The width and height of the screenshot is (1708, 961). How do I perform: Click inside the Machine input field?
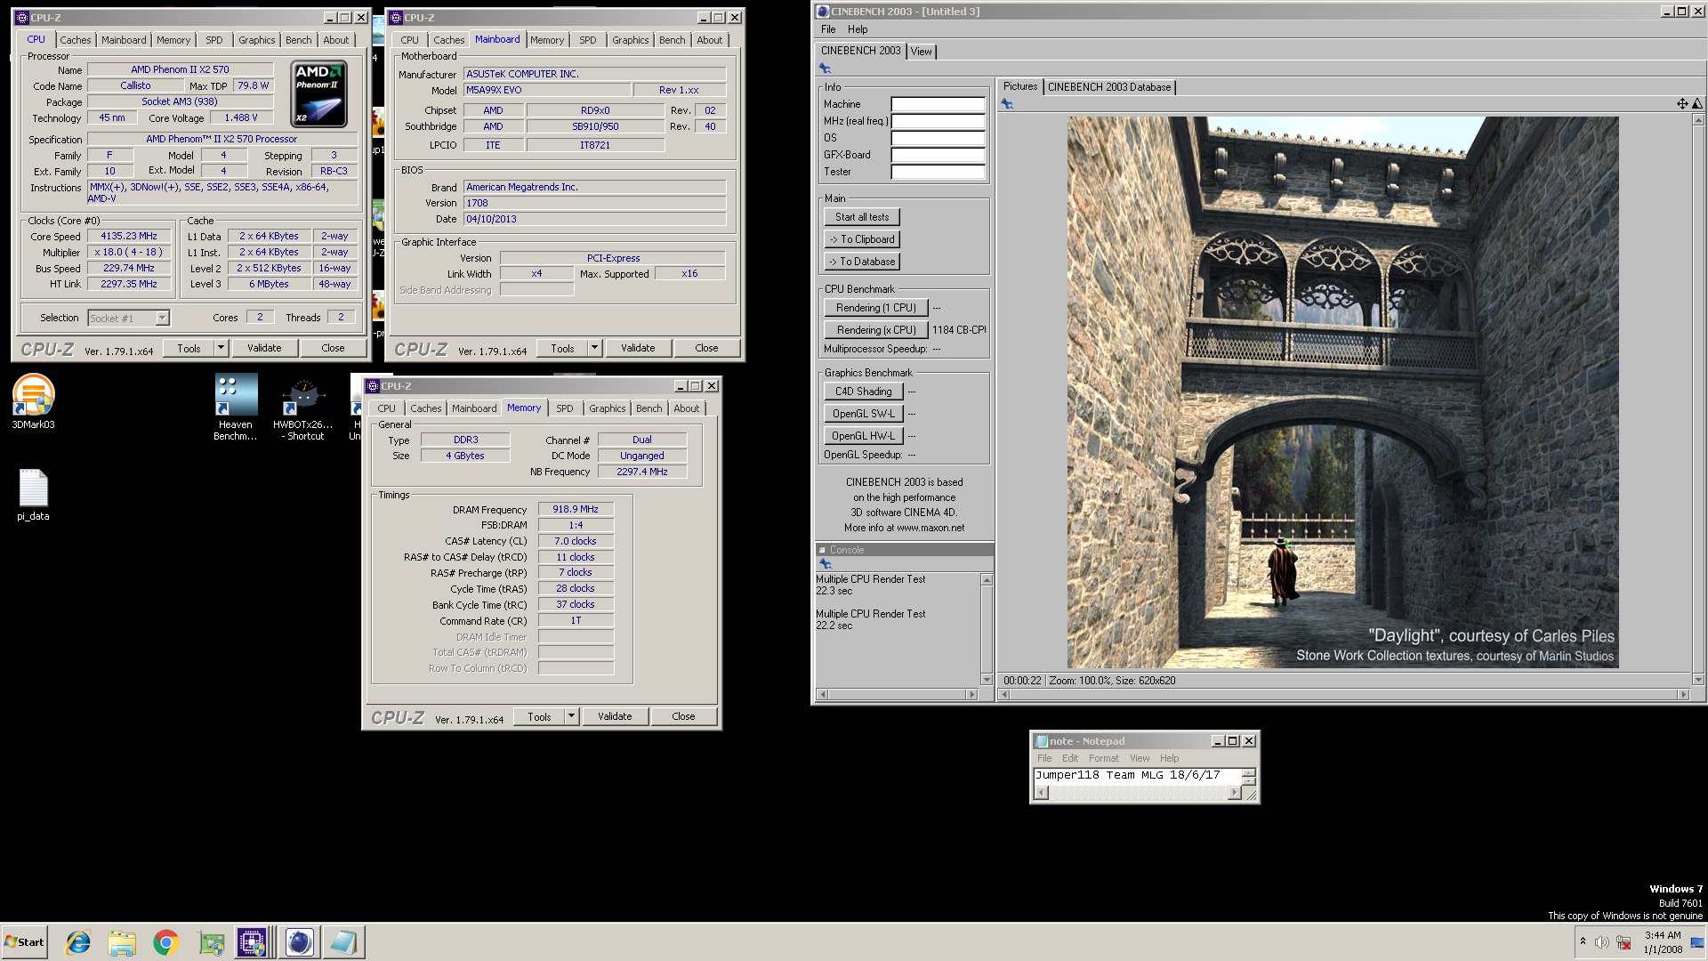(x=938, y=104)
